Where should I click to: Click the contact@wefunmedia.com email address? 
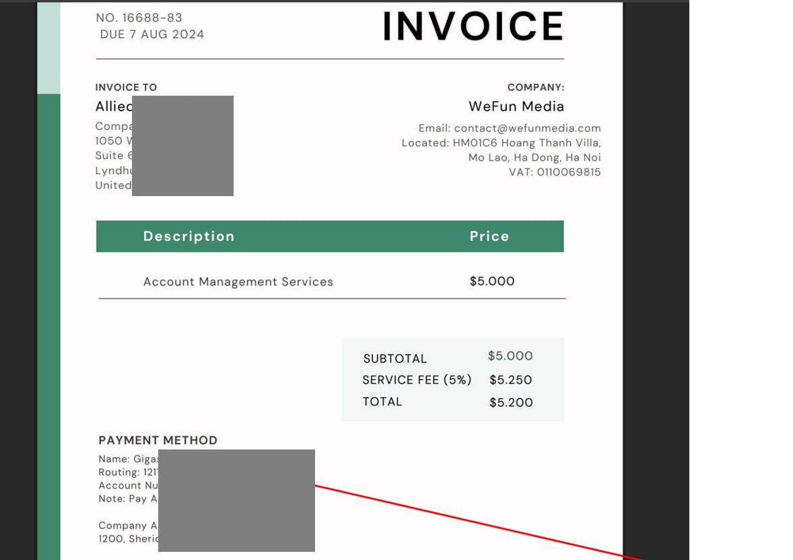[x=527, y=128]
